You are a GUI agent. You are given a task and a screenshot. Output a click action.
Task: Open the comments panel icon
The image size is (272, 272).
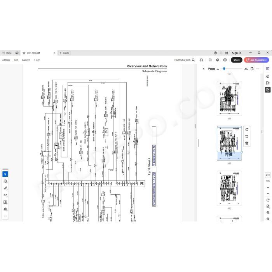pos(268,76)
